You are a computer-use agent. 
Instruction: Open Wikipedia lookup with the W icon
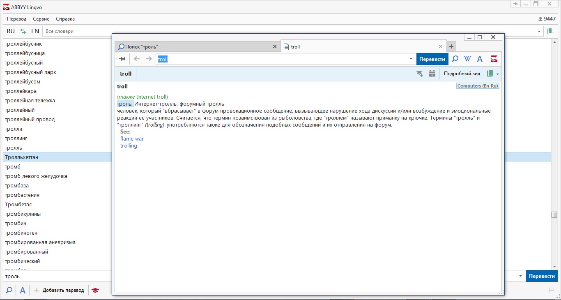click(x=467, y=59)
